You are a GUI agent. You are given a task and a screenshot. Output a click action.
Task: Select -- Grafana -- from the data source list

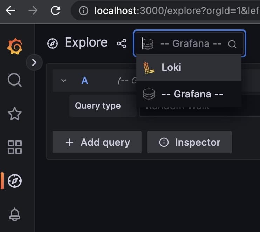(189, 94)
